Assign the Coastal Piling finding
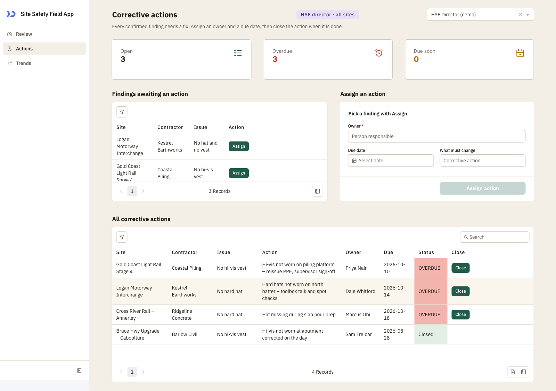The width and height of the screenshot is (556, 391). pyautogui.click(x=238, y=173)
